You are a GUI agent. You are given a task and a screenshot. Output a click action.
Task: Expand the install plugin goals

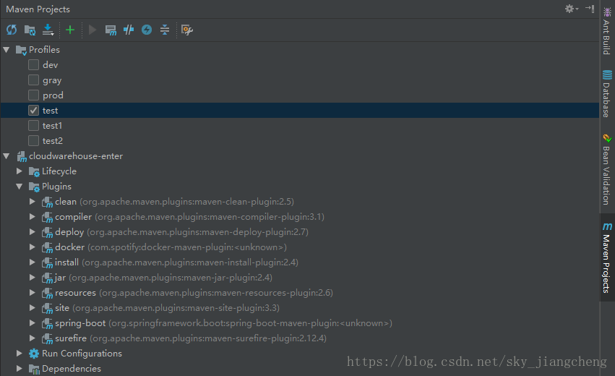click(33, 262)
